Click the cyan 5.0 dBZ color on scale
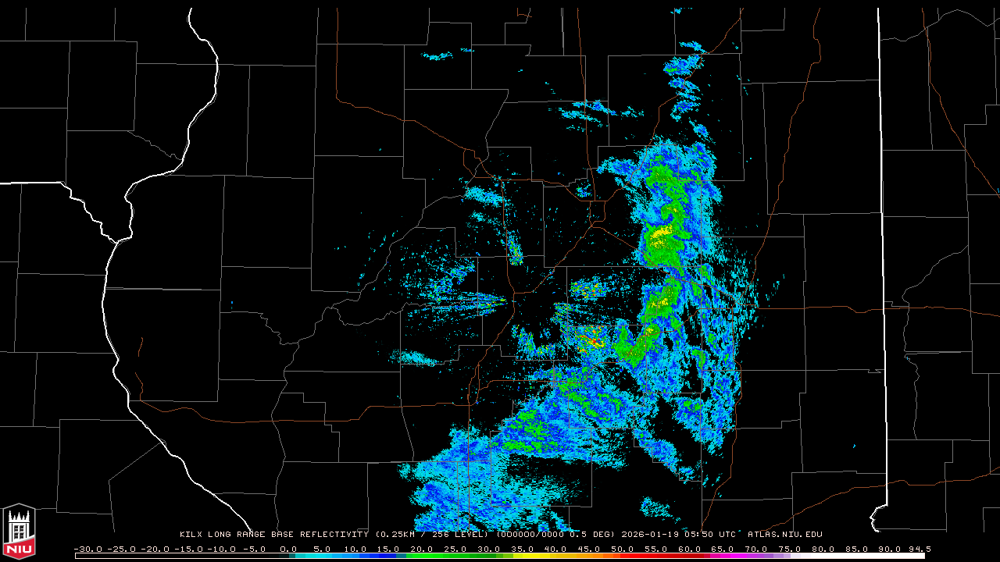 point(322,556)
